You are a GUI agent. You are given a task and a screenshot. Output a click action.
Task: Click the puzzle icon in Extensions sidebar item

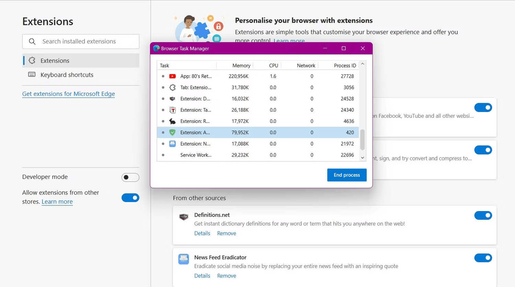[x=32, y=61]
